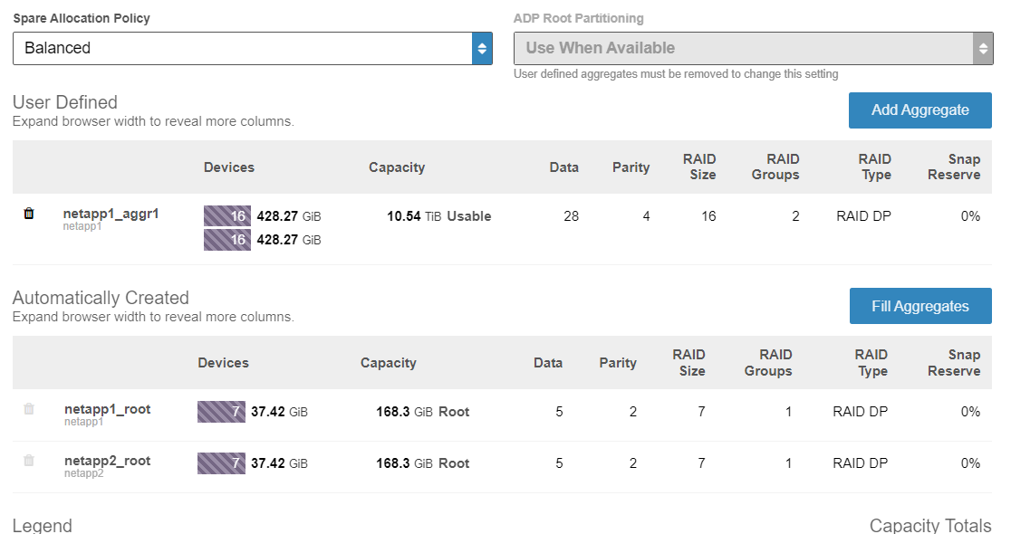Click the Capacity header in Automatically Created table

(388, 363)
